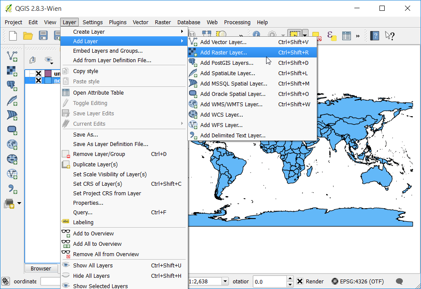Open the dropdown arrow beside the gear icon
This screenshot has height=289, width=421.
(283, 35)
